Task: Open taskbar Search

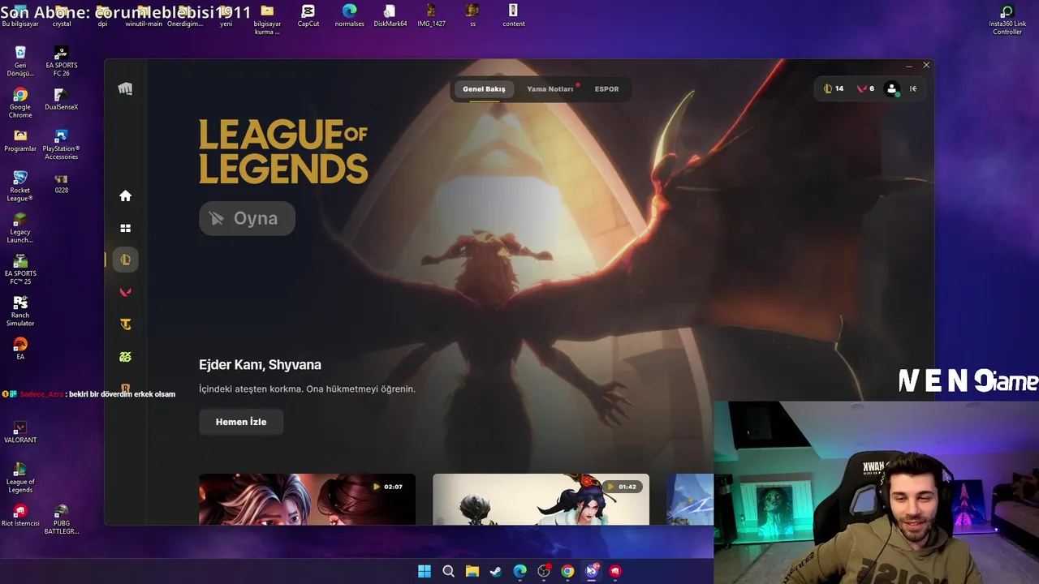Action: click(448, 571)
